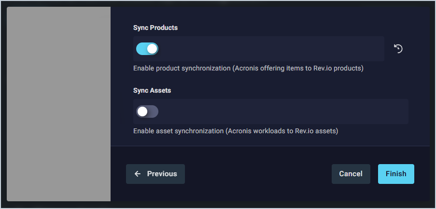Click the gray sidebar panel on the left

coord(58,104)
